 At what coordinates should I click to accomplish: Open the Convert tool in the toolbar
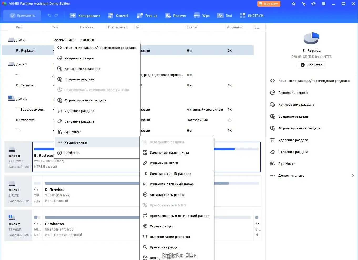point(118,16)
